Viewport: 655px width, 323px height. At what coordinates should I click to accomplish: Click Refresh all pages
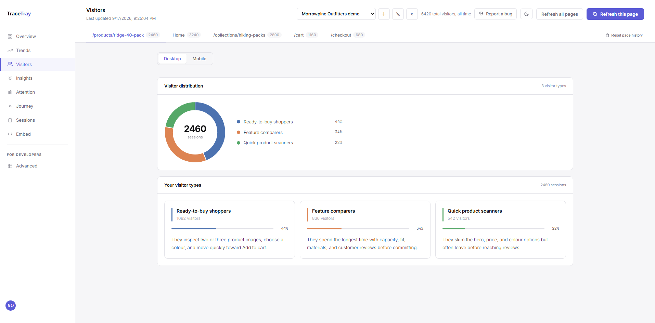point(560,14)
